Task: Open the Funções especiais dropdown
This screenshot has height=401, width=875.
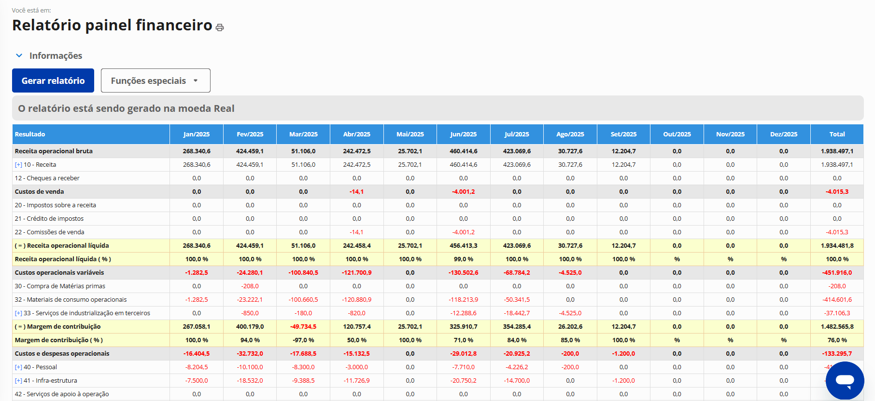Action: (155, 80)
